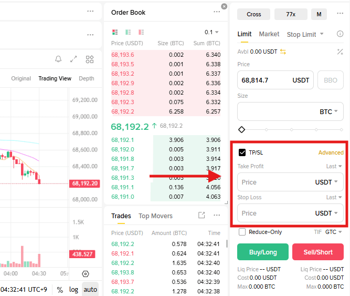The height and width of the screenshot is (296, 350).
Task: Open Stop Loss Last trigger dropdown
Action: pos(334,197)
